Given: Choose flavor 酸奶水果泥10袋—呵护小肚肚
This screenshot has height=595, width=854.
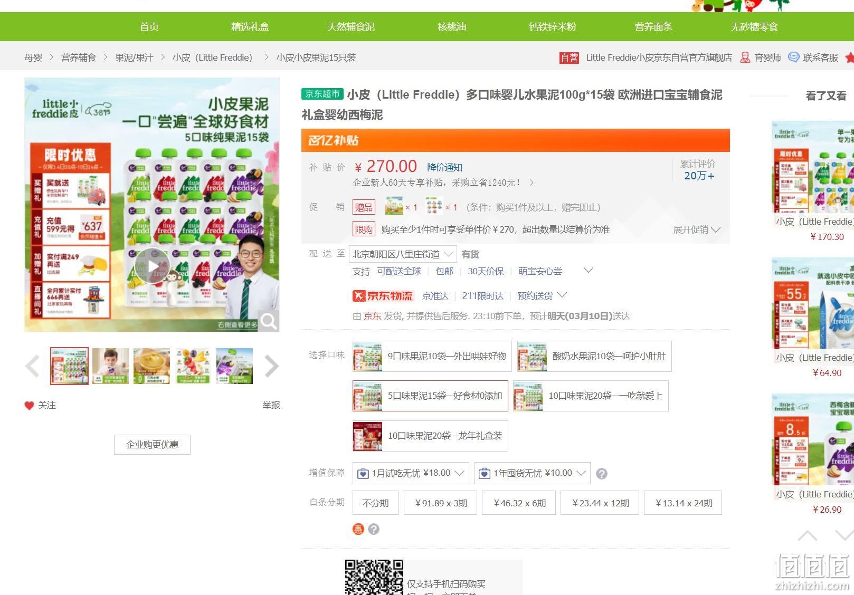Looking at the screenshot, I should pos(594,356).
